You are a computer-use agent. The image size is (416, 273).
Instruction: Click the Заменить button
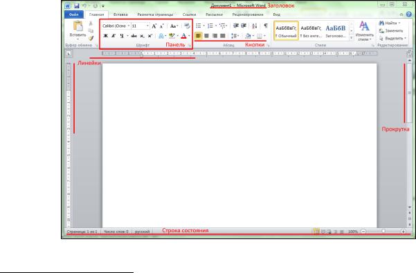pos(391,30)
